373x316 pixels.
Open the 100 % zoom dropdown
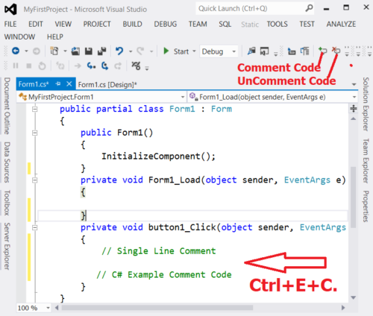point(48,308)
